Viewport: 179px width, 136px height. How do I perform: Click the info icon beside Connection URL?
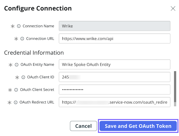(x=22, y=39)
